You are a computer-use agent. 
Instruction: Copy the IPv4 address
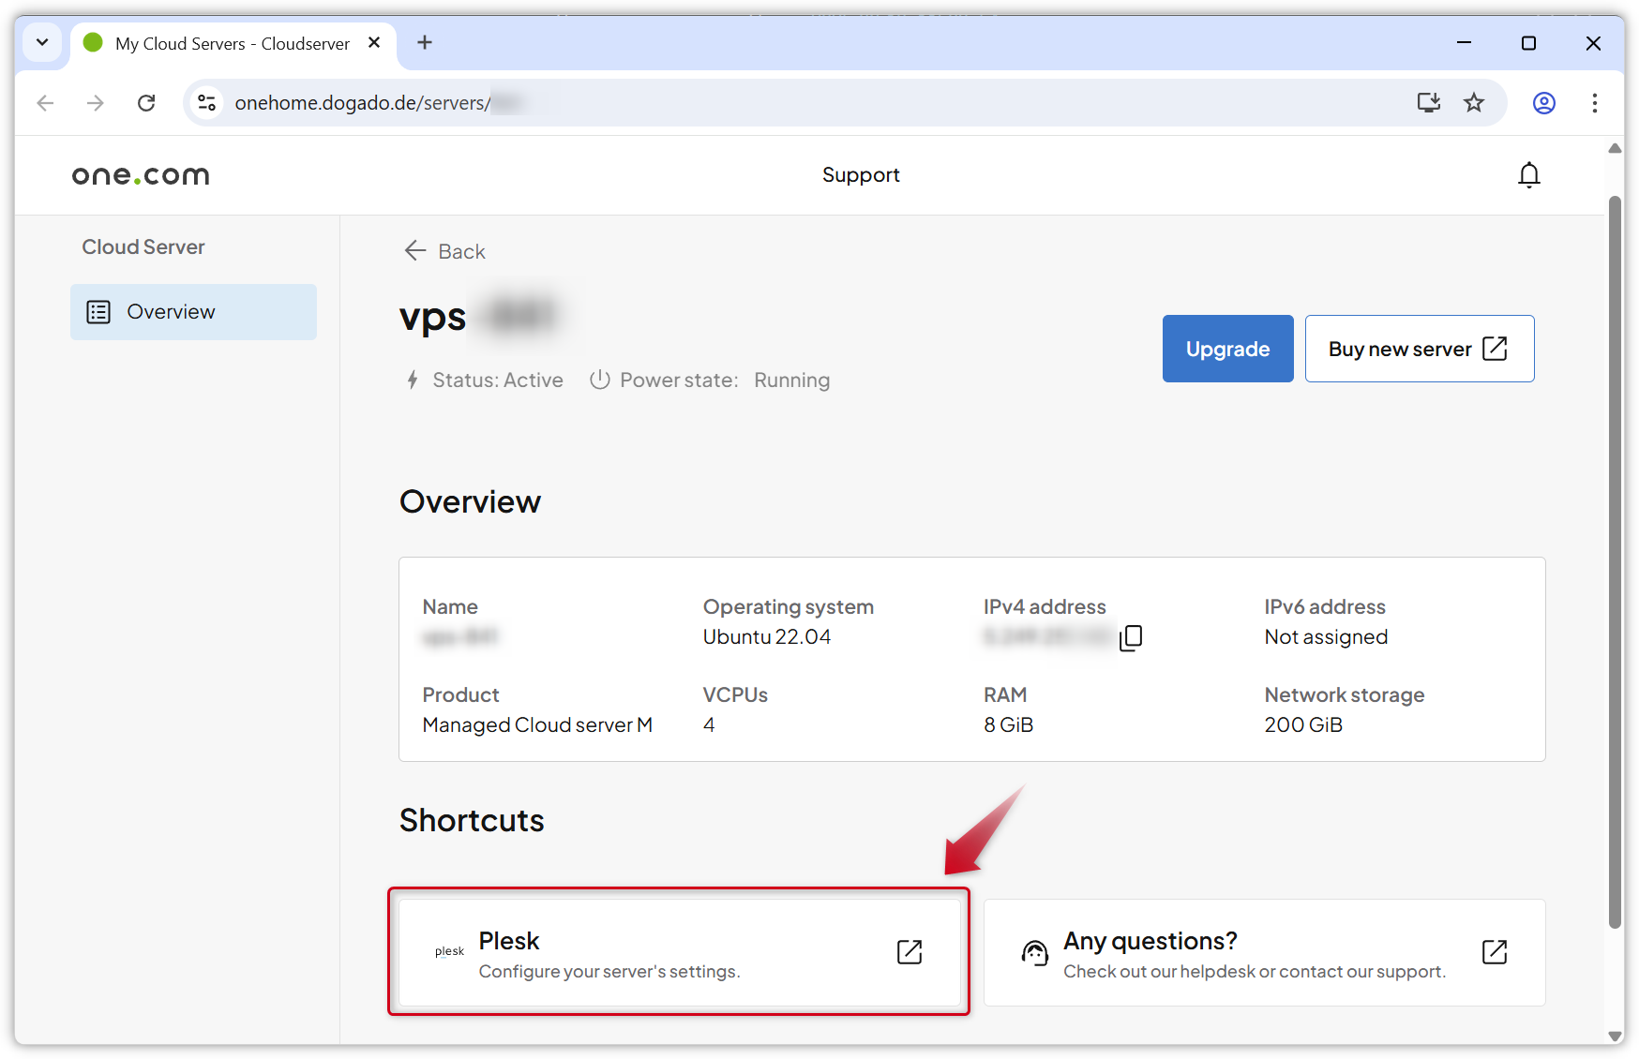pos(1132,637)
